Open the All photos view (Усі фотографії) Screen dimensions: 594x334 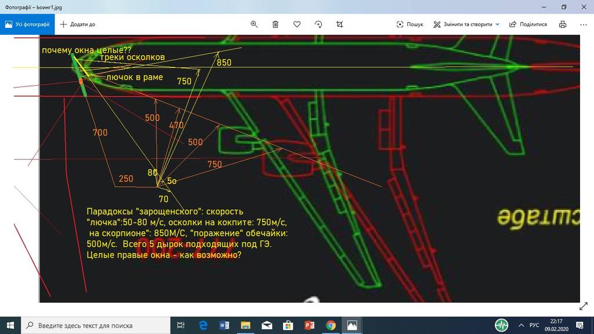27,24
